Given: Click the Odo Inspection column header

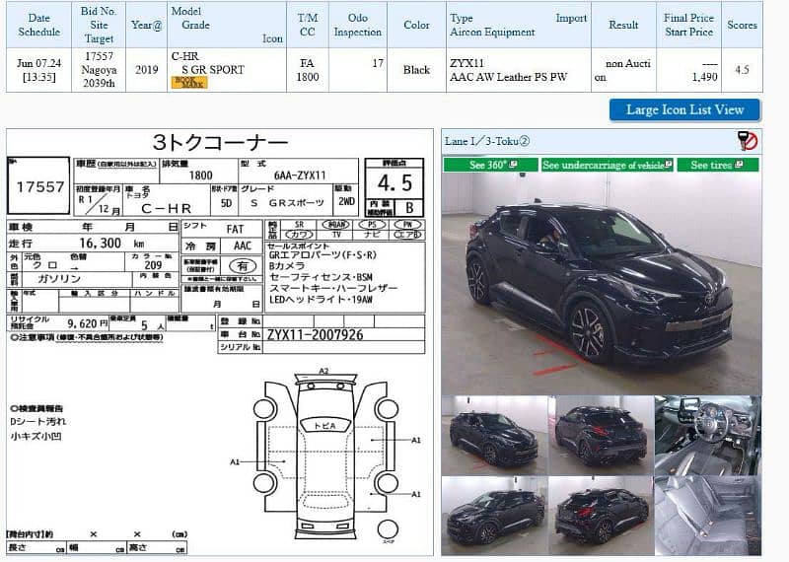Looking at the screenshot, I should pos(358,25).
